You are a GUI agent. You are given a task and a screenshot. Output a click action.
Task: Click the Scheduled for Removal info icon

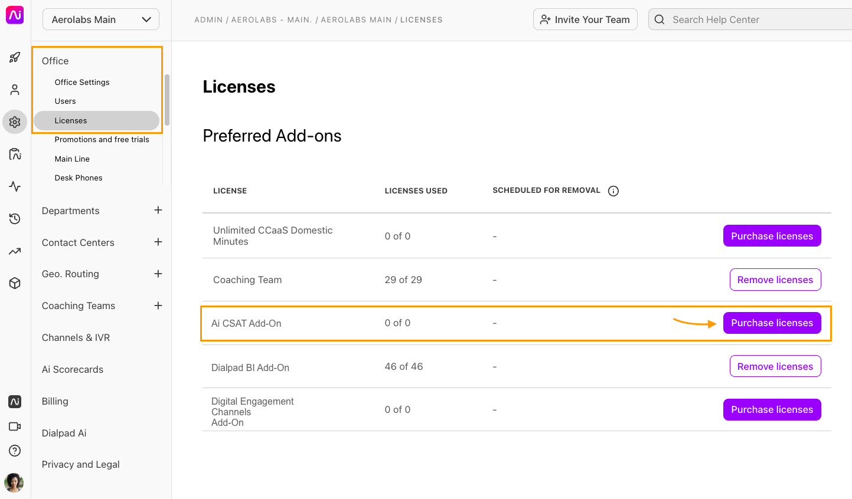click(x=613, y=191)
